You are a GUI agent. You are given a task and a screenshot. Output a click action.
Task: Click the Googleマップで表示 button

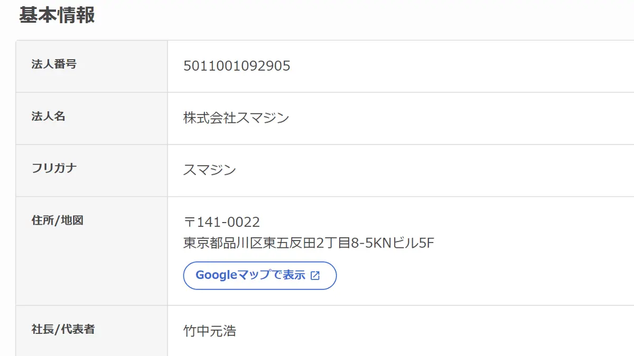260,275
